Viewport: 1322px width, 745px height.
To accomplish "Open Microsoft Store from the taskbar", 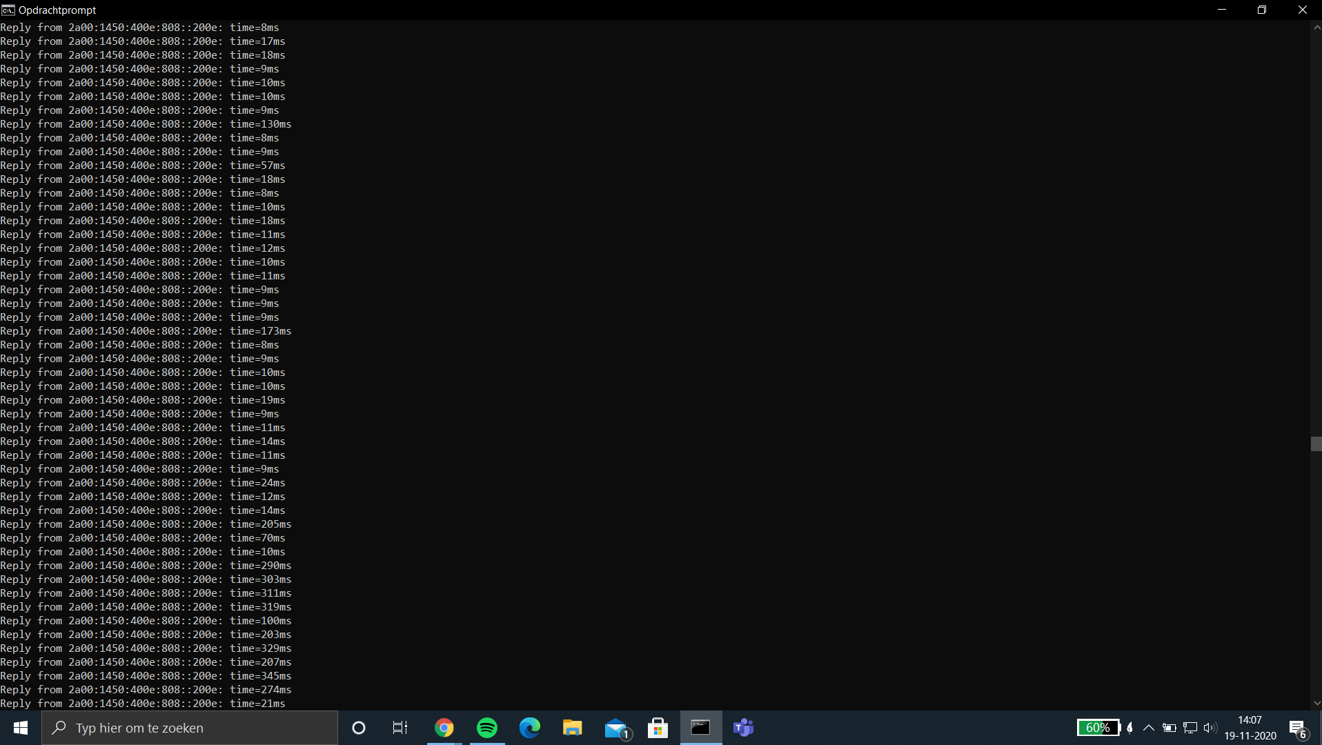I will tap(658, 728).
